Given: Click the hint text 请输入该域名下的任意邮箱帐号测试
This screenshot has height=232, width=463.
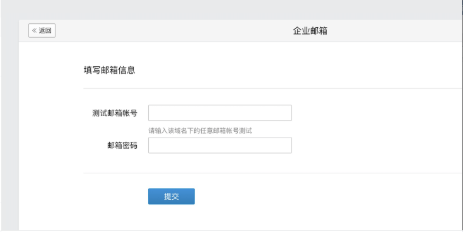Looking at the screenshot, I should [x=200, y=130].
